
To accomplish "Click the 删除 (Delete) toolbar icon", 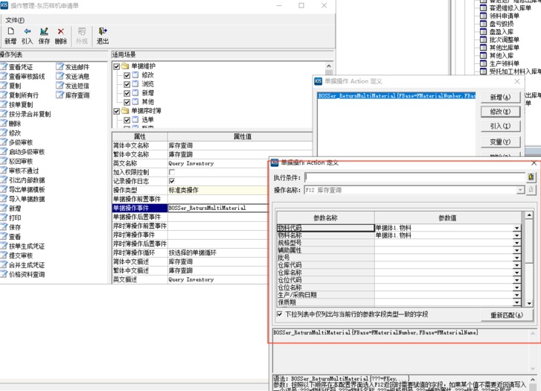I will pos(61,35).
